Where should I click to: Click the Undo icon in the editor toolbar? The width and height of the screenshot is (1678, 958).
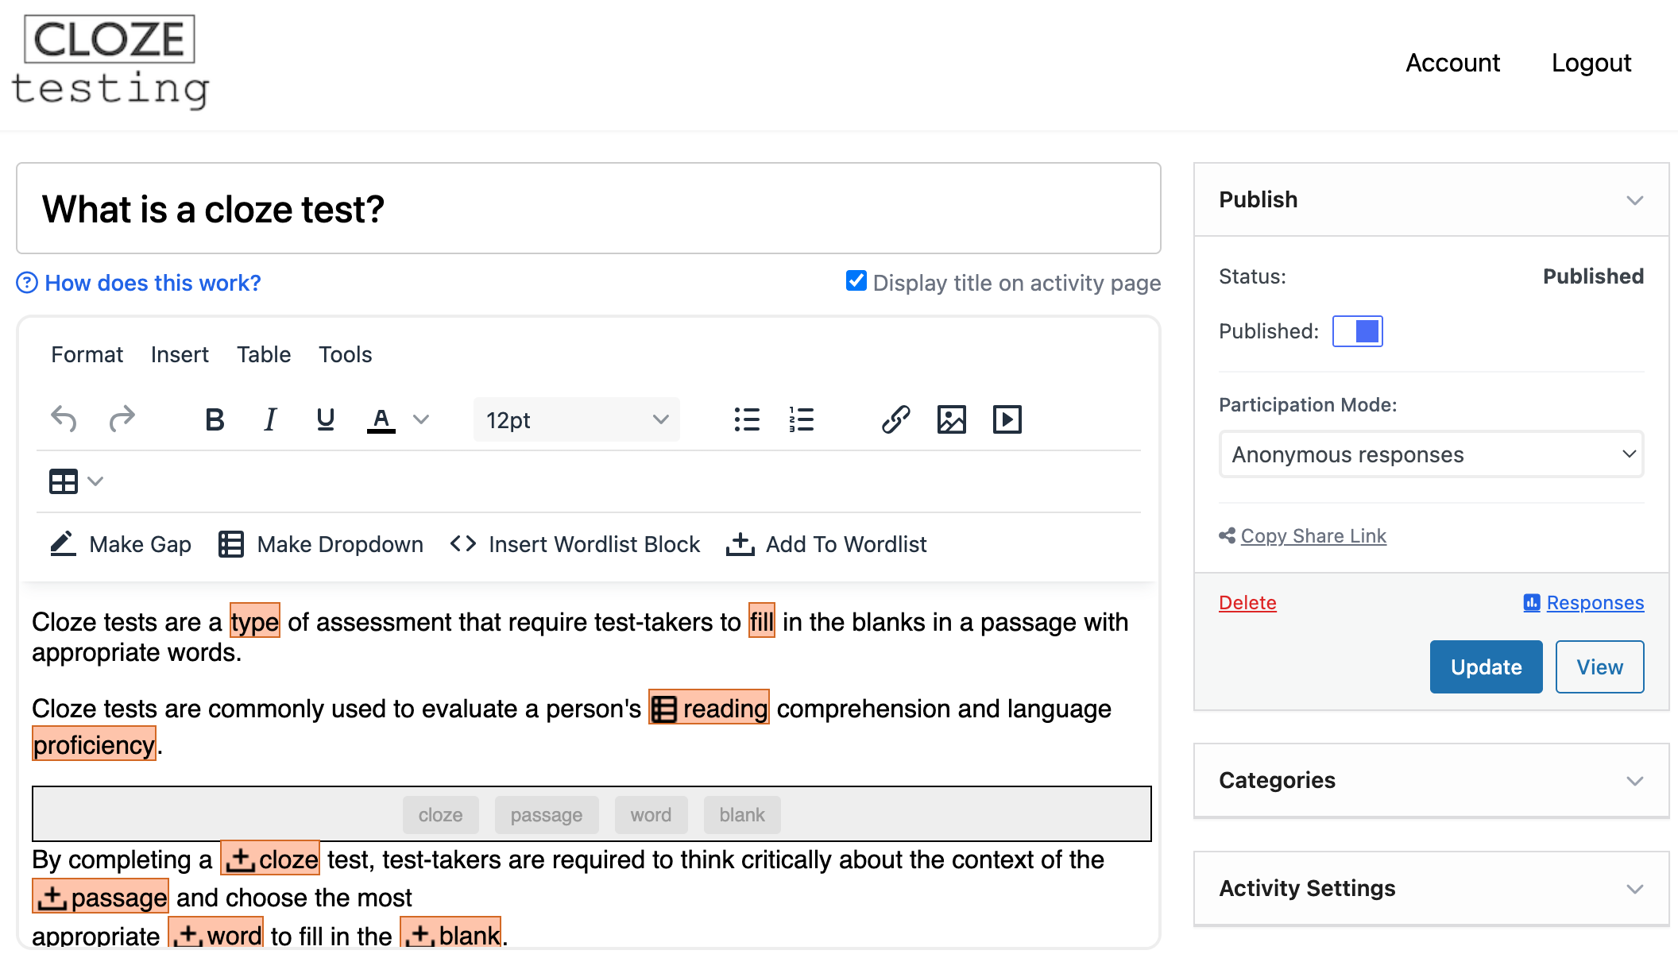point(64,419)
